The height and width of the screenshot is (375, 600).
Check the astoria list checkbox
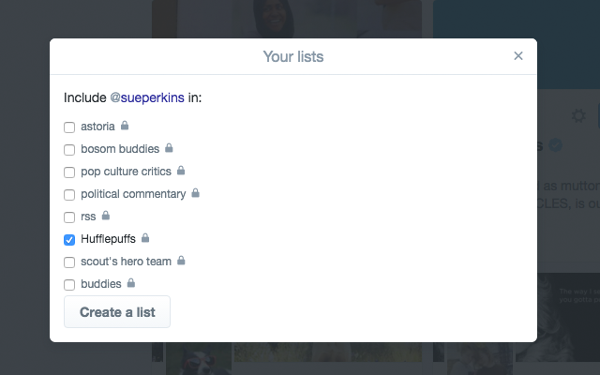[x=69, y=127]
